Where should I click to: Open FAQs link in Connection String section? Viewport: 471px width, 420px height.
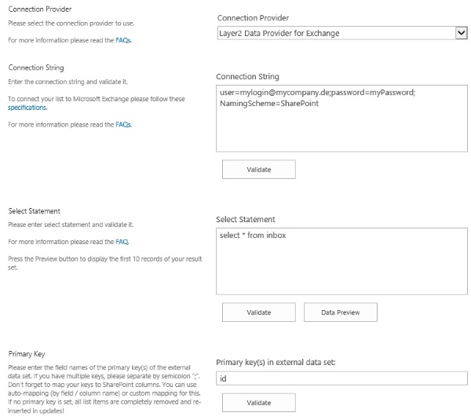(x=124, y=124)
